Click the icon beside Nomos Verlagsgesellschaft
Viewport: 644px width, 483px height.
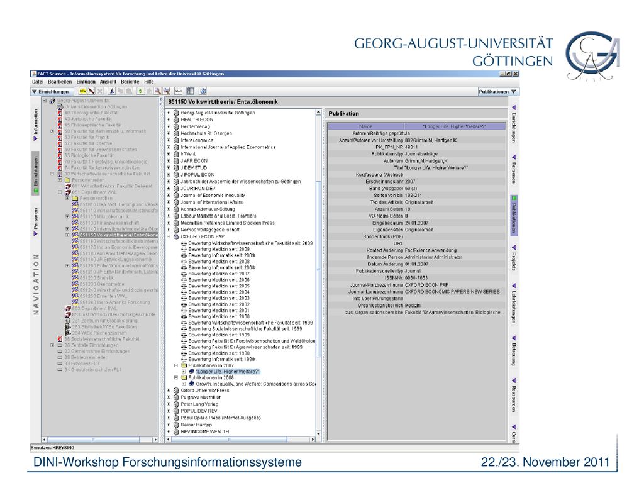click(x=176, y=230)
